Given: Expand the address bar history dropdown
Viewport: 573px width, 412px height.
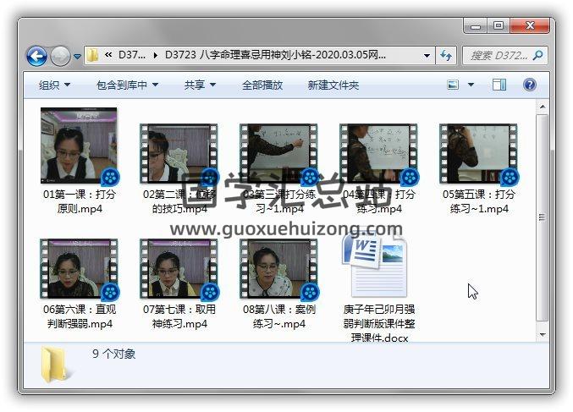Looking at the screenshot, I should (x=427, y=57).
